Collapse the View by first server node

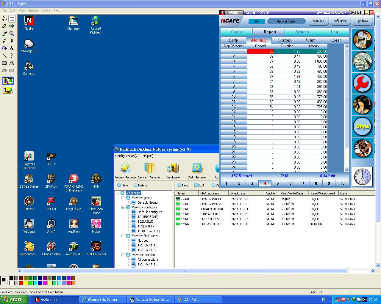123,236
